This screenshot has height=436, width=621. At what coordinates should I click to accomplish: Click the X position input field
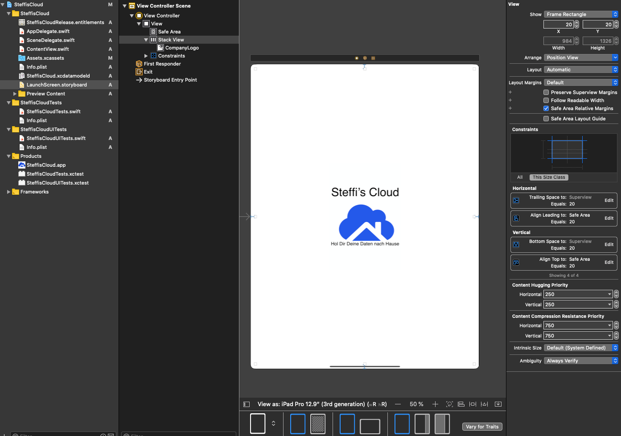click(x=558, y=25)
